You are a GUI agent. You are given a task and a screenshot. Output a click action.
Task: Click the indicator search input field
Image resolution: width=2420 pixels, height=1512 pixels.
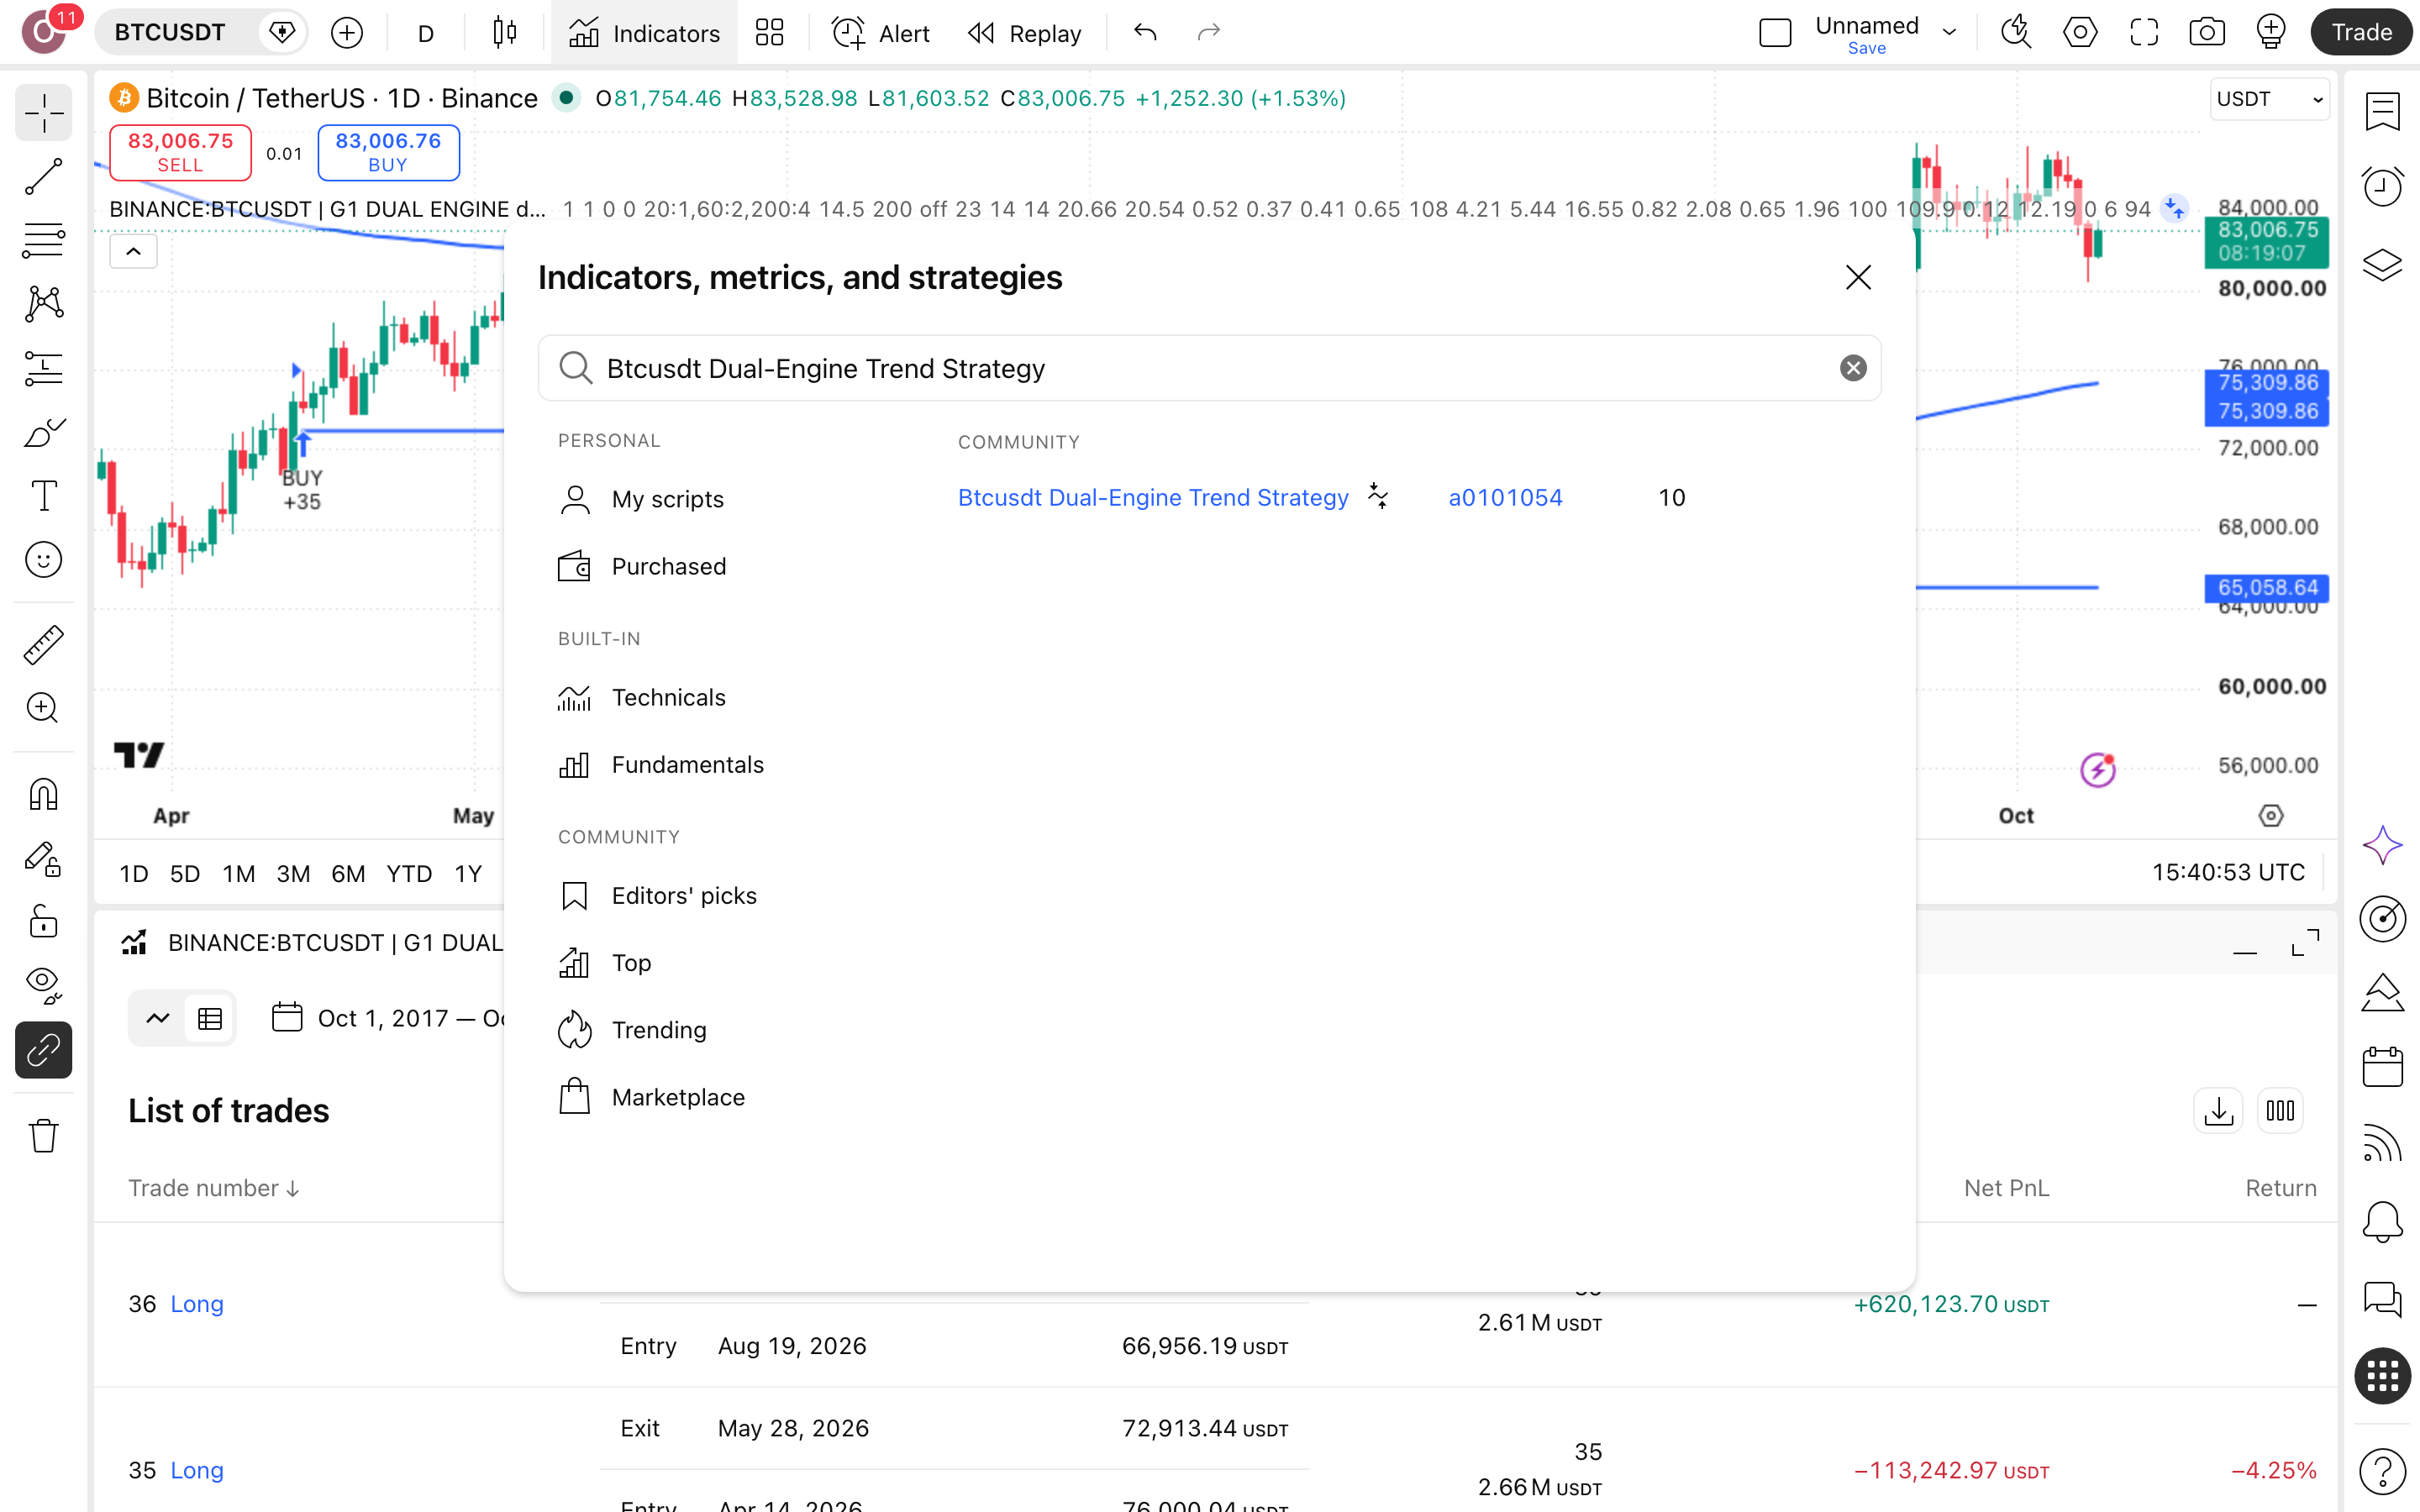tap(1209, 368)
